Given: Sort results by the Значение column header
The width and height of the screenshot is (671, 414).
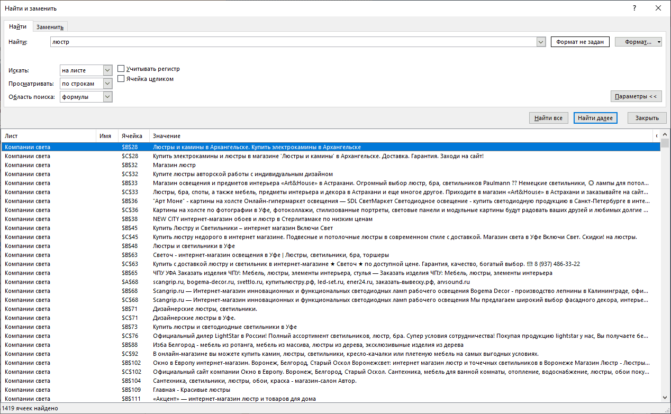Looking at the screenshot, I should [402, 136].
